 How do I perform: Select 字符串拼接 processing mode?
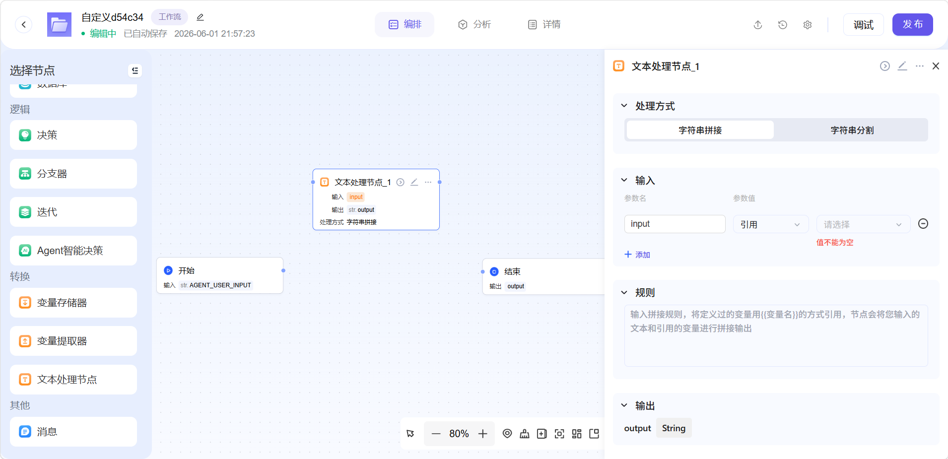(x=700, y=130)
